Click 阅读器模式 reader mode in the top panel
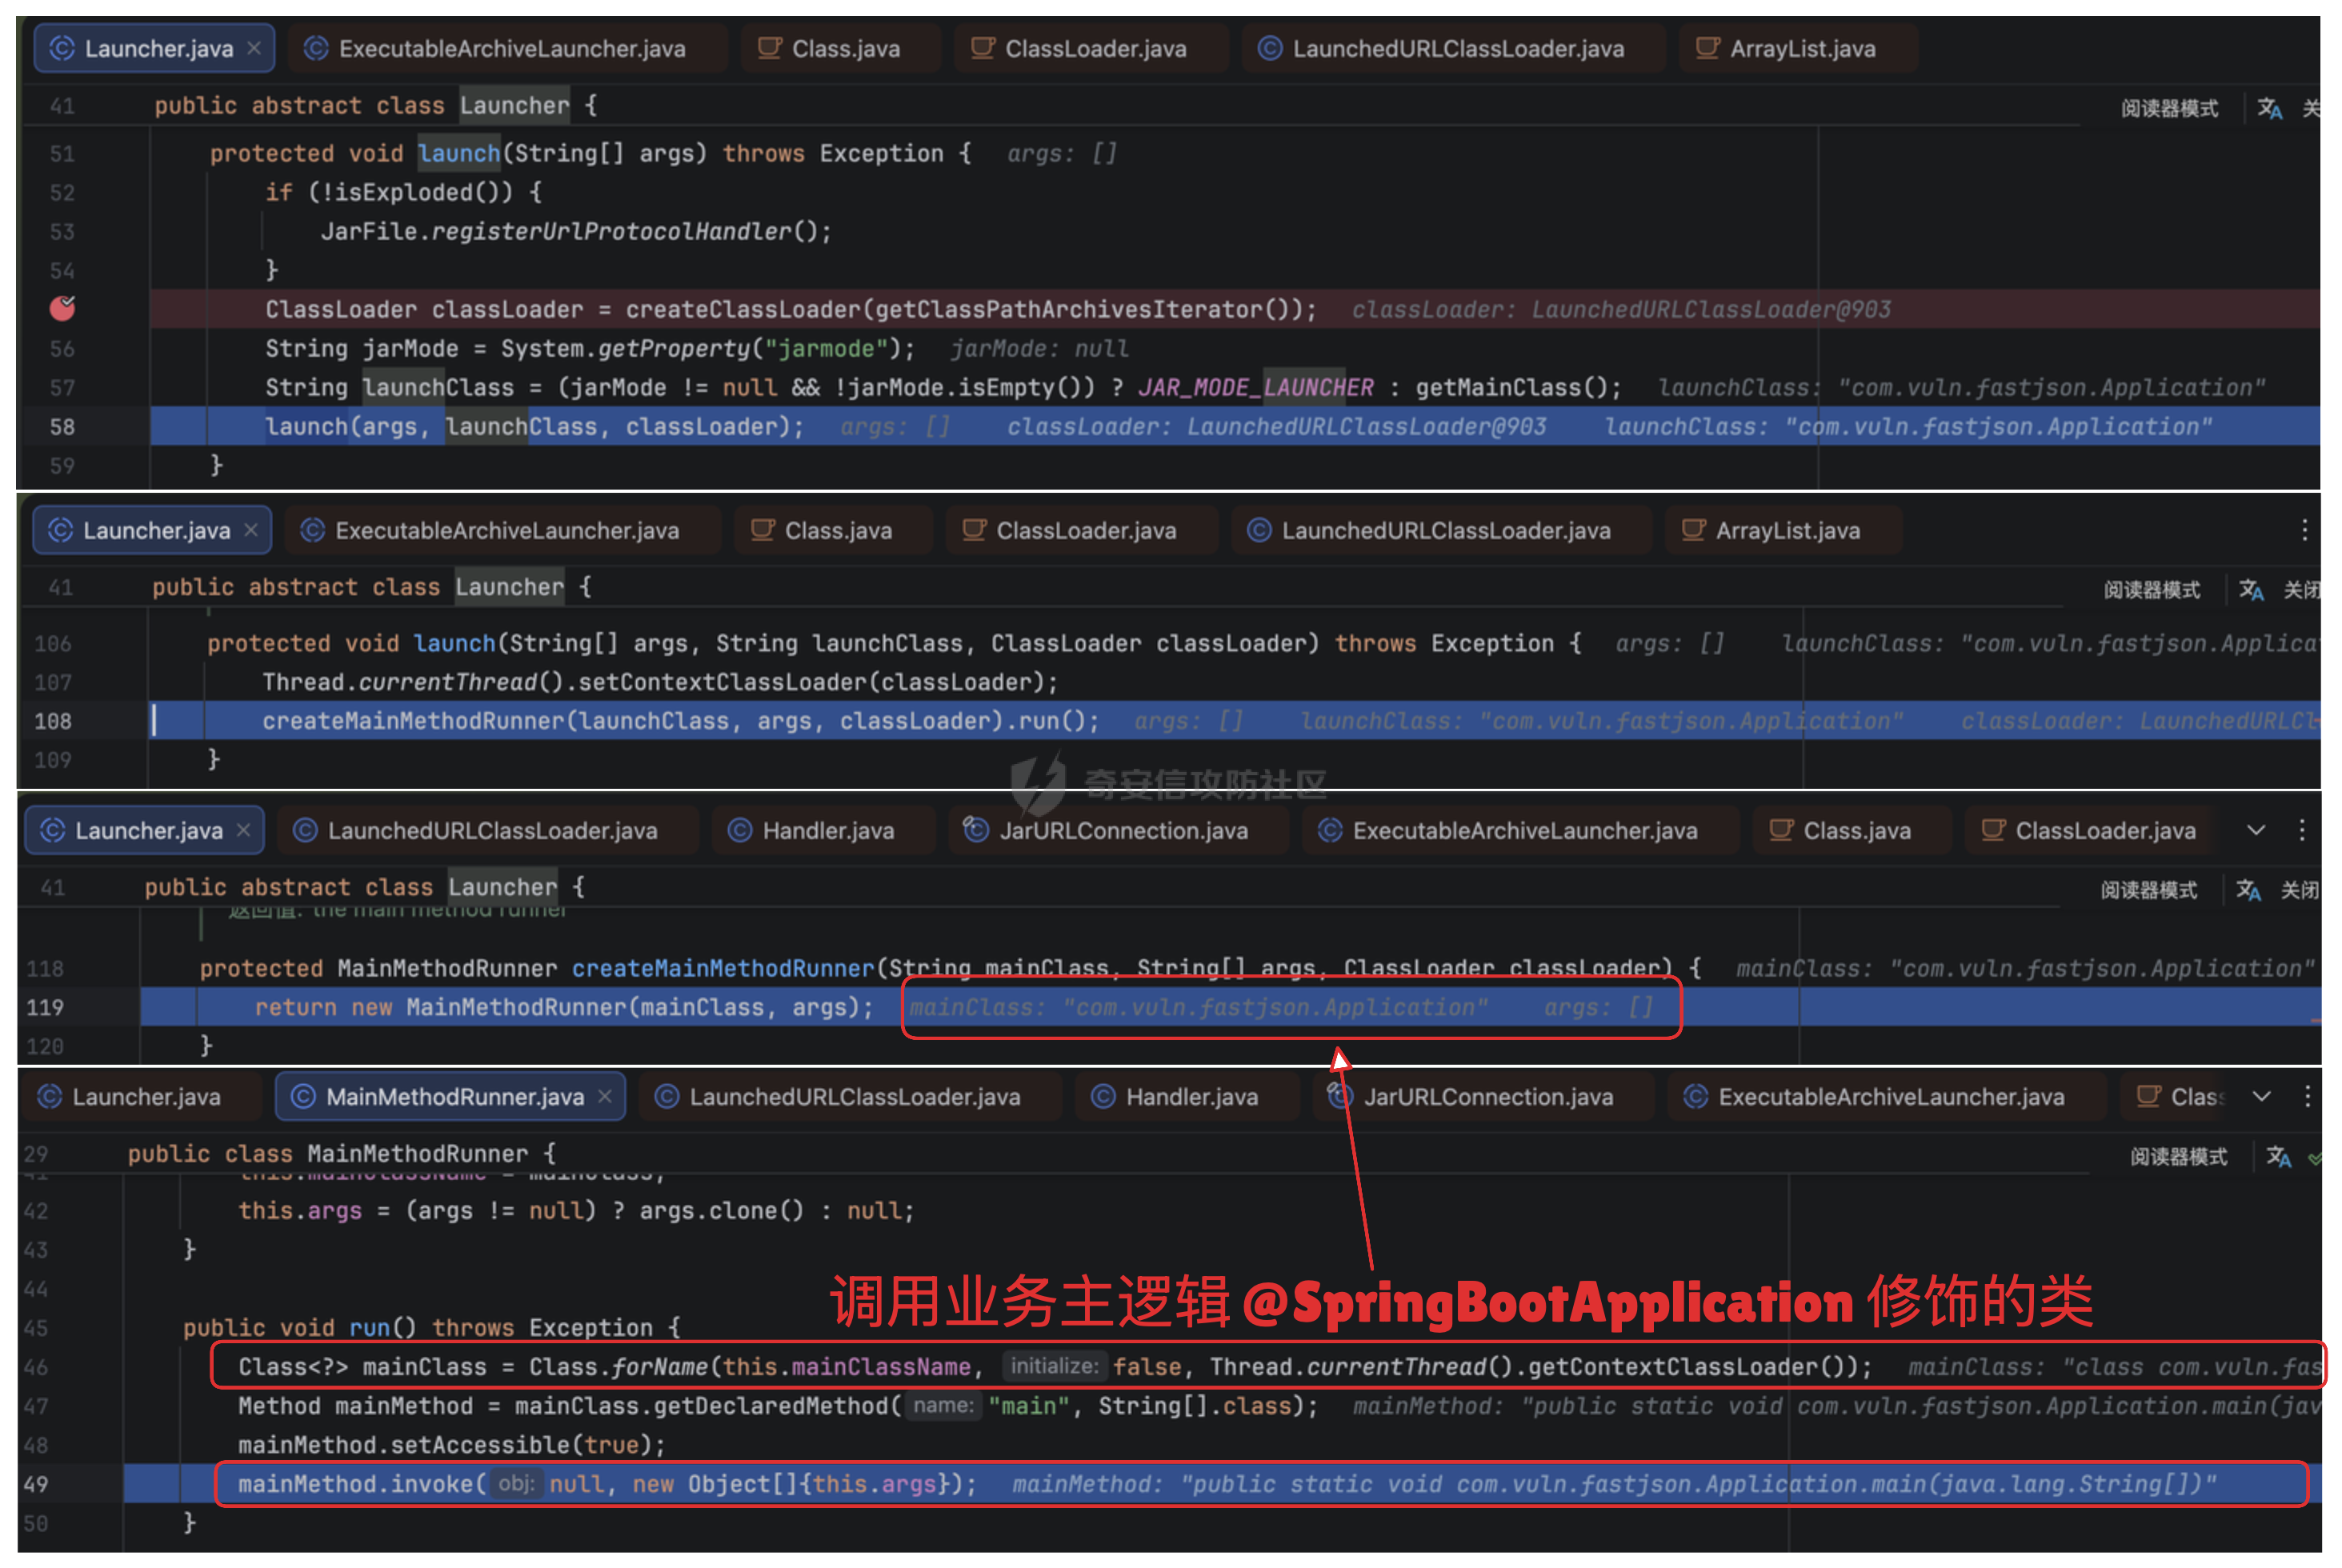Image resolution: width=2342 pixels, height=1568 pixels. click(2170, 108)
